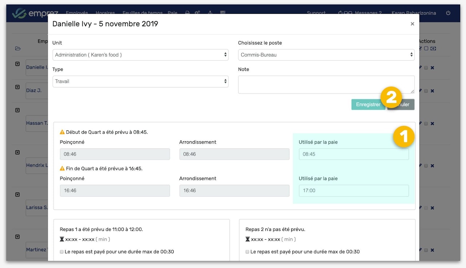Click the warning icon beside Début de Quart
The image size is (466, 268).
pos(62,132)
